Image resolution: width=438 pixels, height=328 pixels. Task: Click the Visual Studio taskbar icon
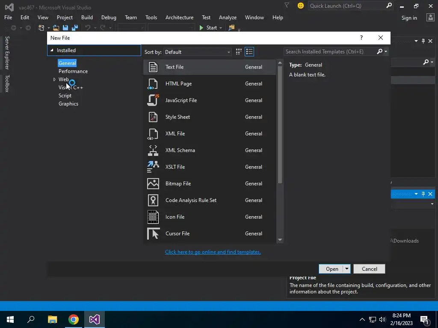pyautogui.click(x=95, y=319)
